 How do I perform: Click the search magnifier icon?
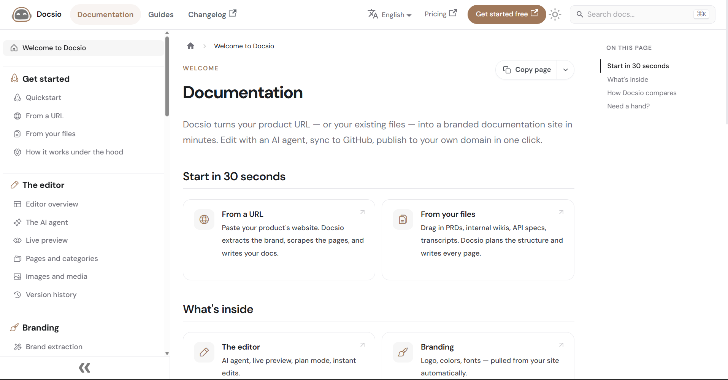580,14
